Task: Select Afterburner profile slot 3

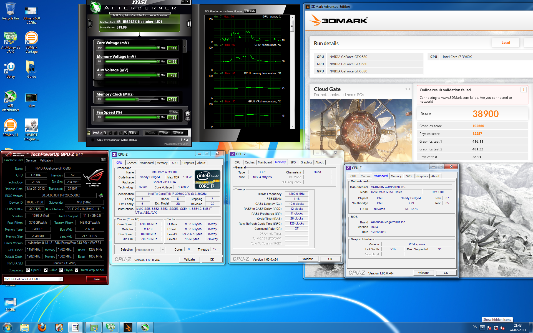Action: point(115,133)
